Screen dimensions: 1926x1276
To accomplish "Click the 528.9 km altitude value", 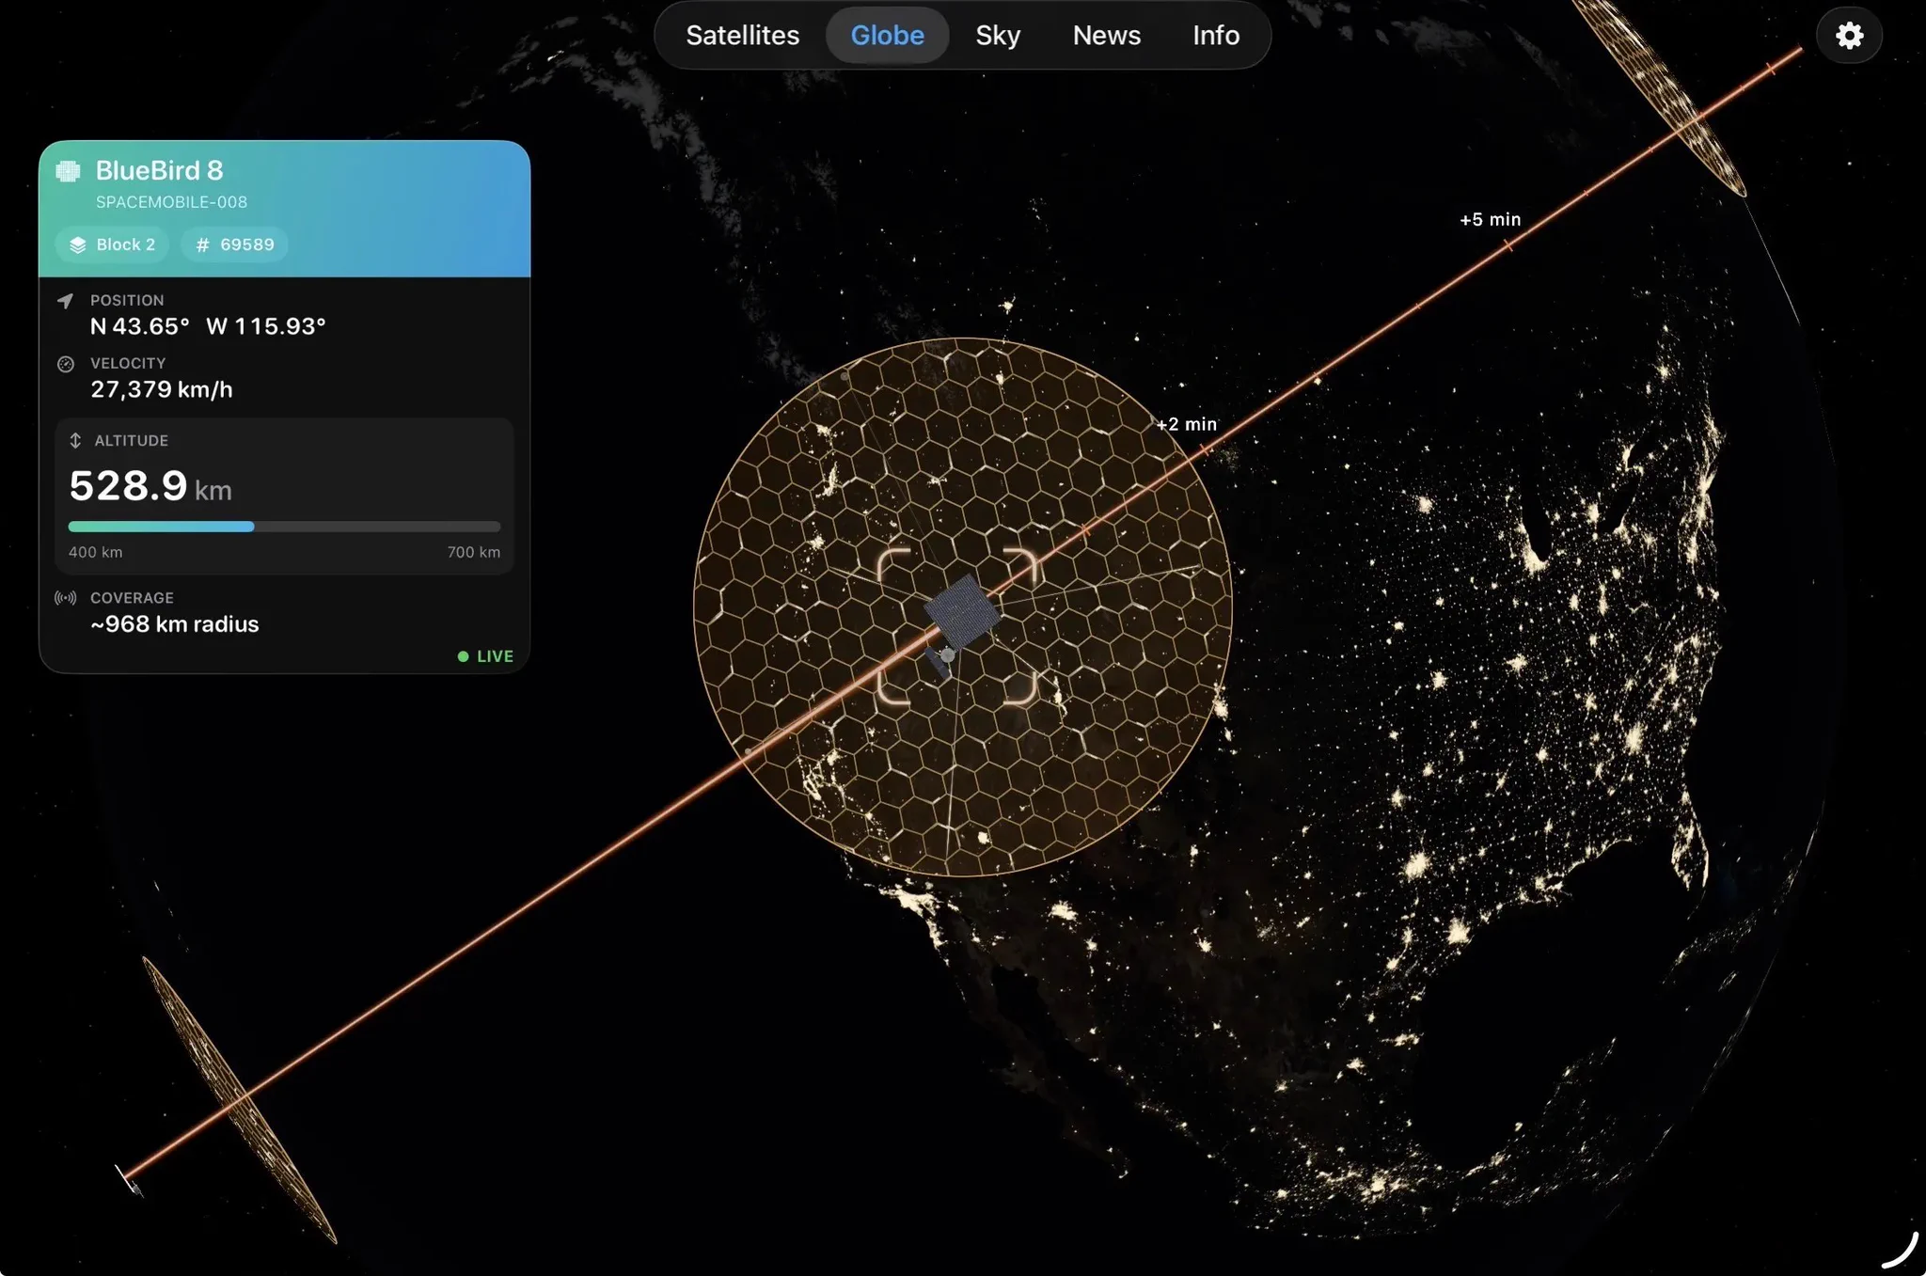I will [150, 486].
